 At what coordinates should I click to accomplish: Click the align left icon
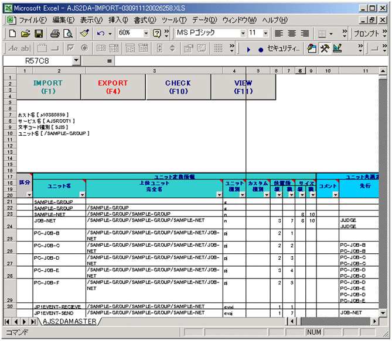click(x=278, y=34)
